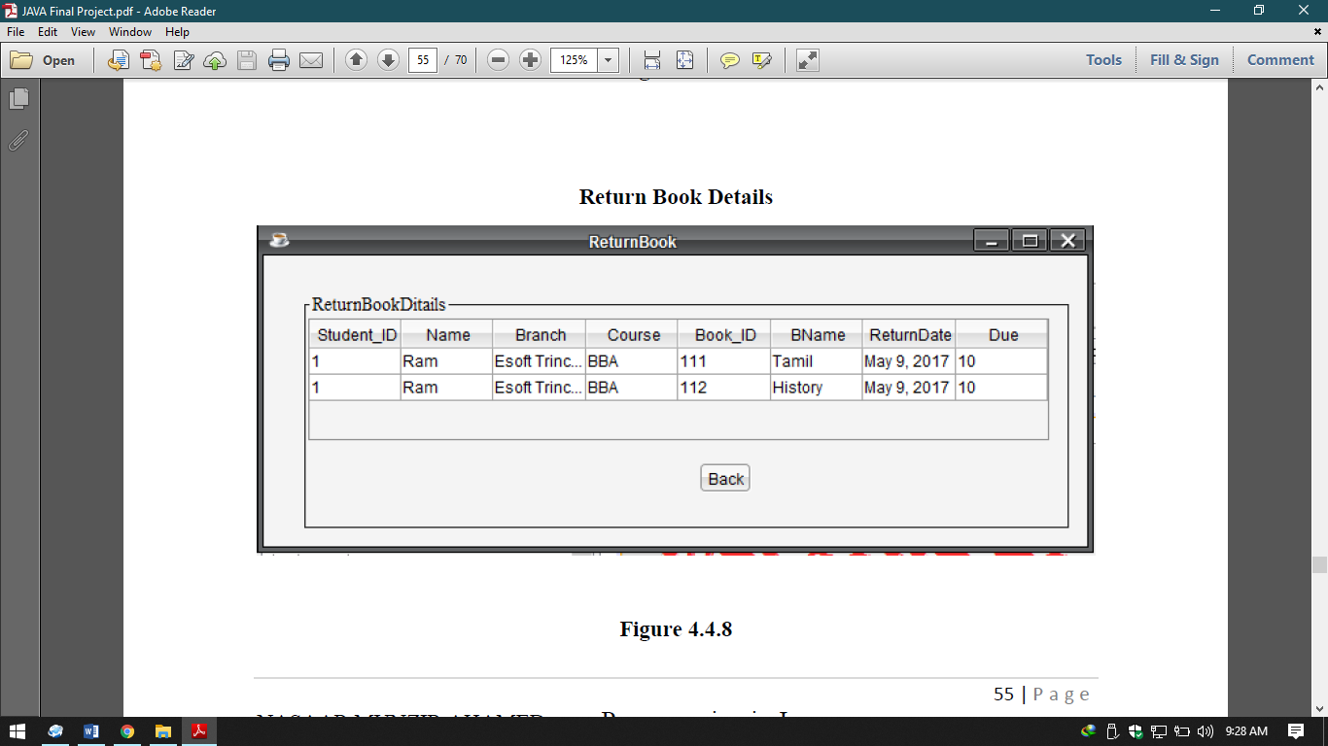1328x746 pixels.
Task: Open the Tools pane
Action: coord(1103,60)
